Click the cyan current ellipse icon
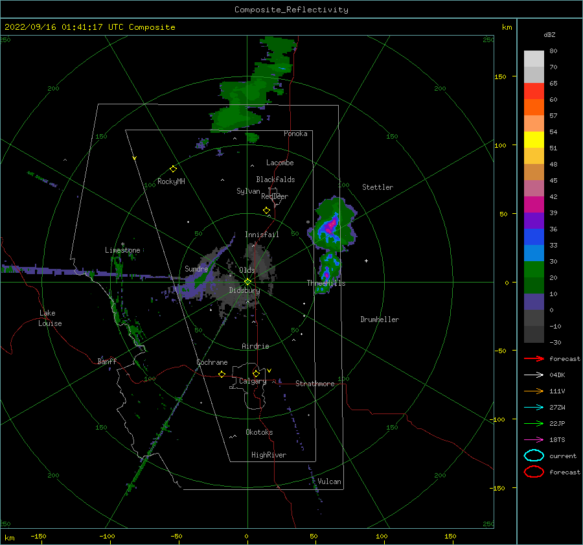The width and height of the screenshot is (583, 545). click(x=534, y=456)
